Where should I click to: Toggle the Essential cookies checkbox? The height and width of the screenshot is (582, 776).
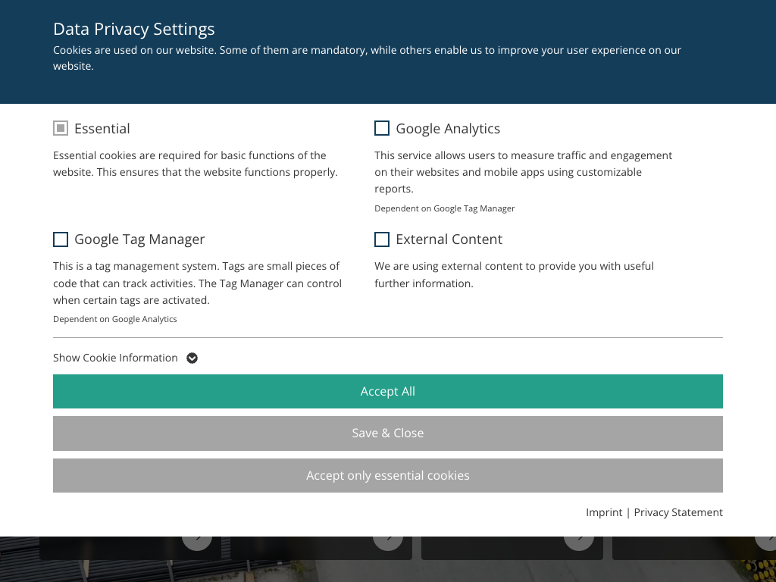pyautogui.click(x=61, y=129)
